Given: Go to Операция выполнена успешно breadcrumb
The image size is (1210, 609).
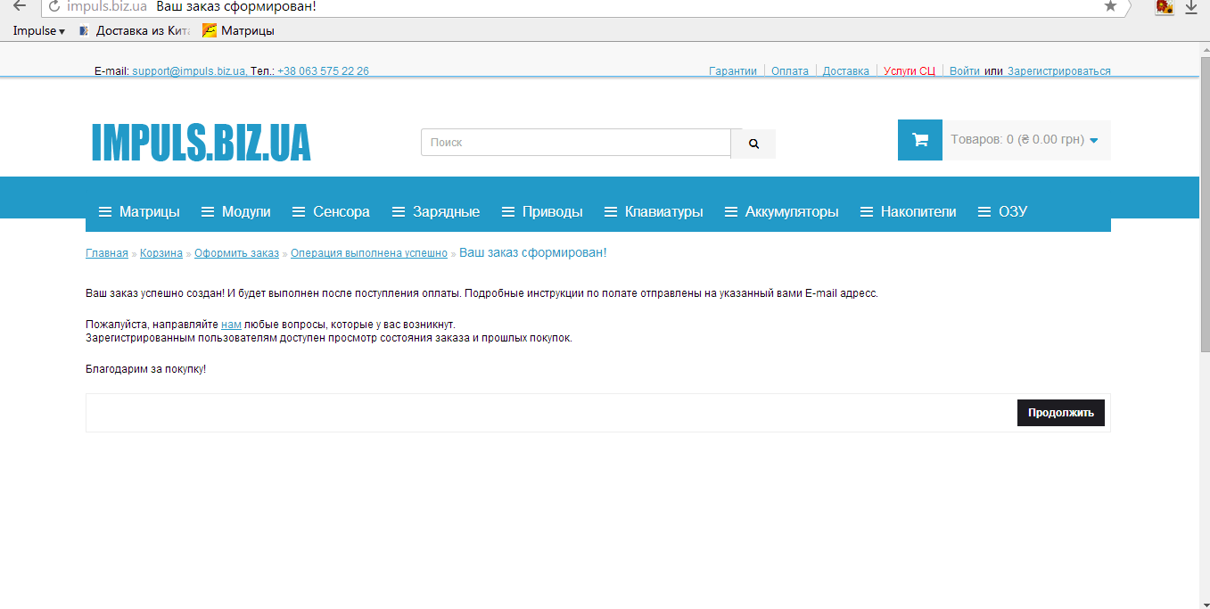Looking at the screenshot, I should (369, 253).
